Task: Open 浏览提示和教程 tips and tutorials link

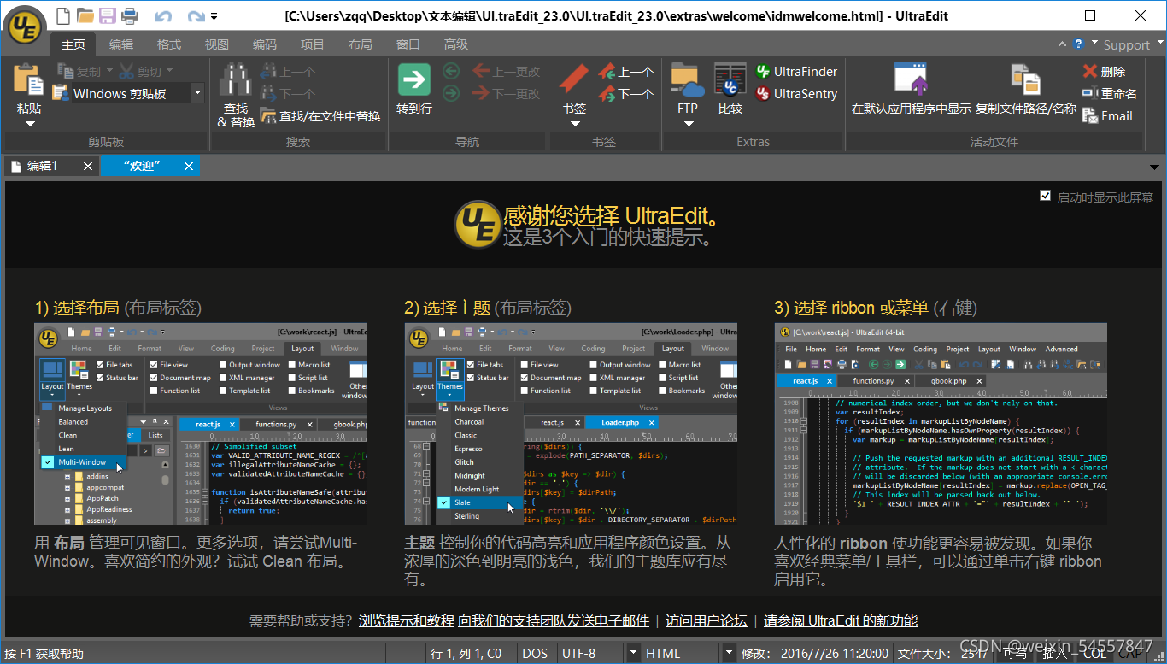Action: pyautogui.click(x=407, y=620)
